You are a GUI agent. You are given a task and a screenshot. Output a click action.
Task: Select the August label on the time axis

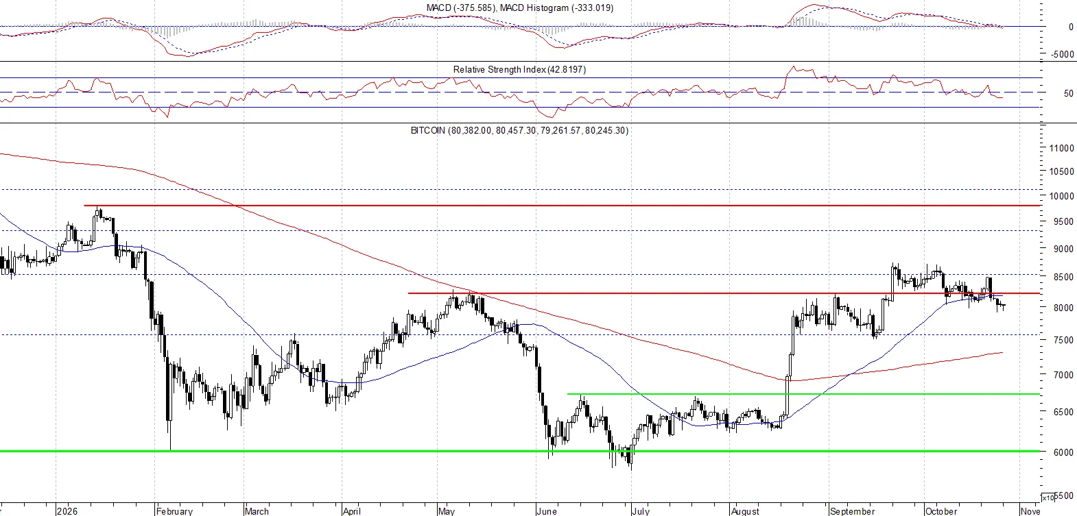tap(745, 511)
